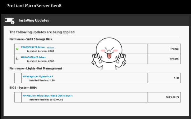
Task: Click 'Installed Version: HPG2' text
Action: tap(41, 61)
